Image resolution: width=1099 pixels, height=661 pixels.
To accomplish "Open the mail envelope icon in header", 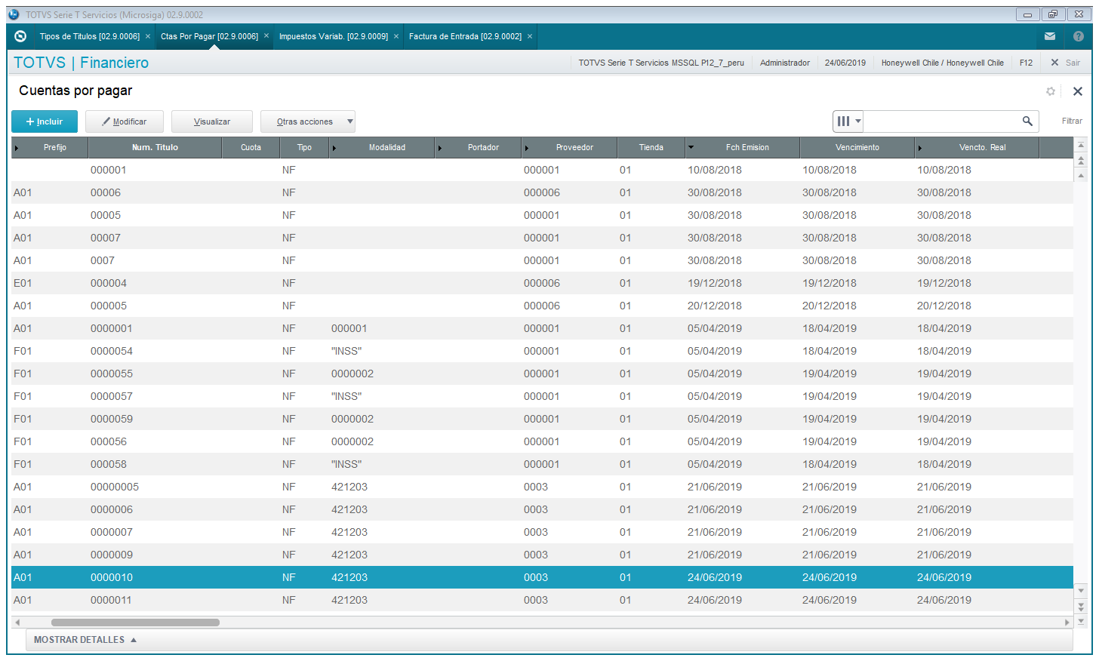I will (1050, 36).
